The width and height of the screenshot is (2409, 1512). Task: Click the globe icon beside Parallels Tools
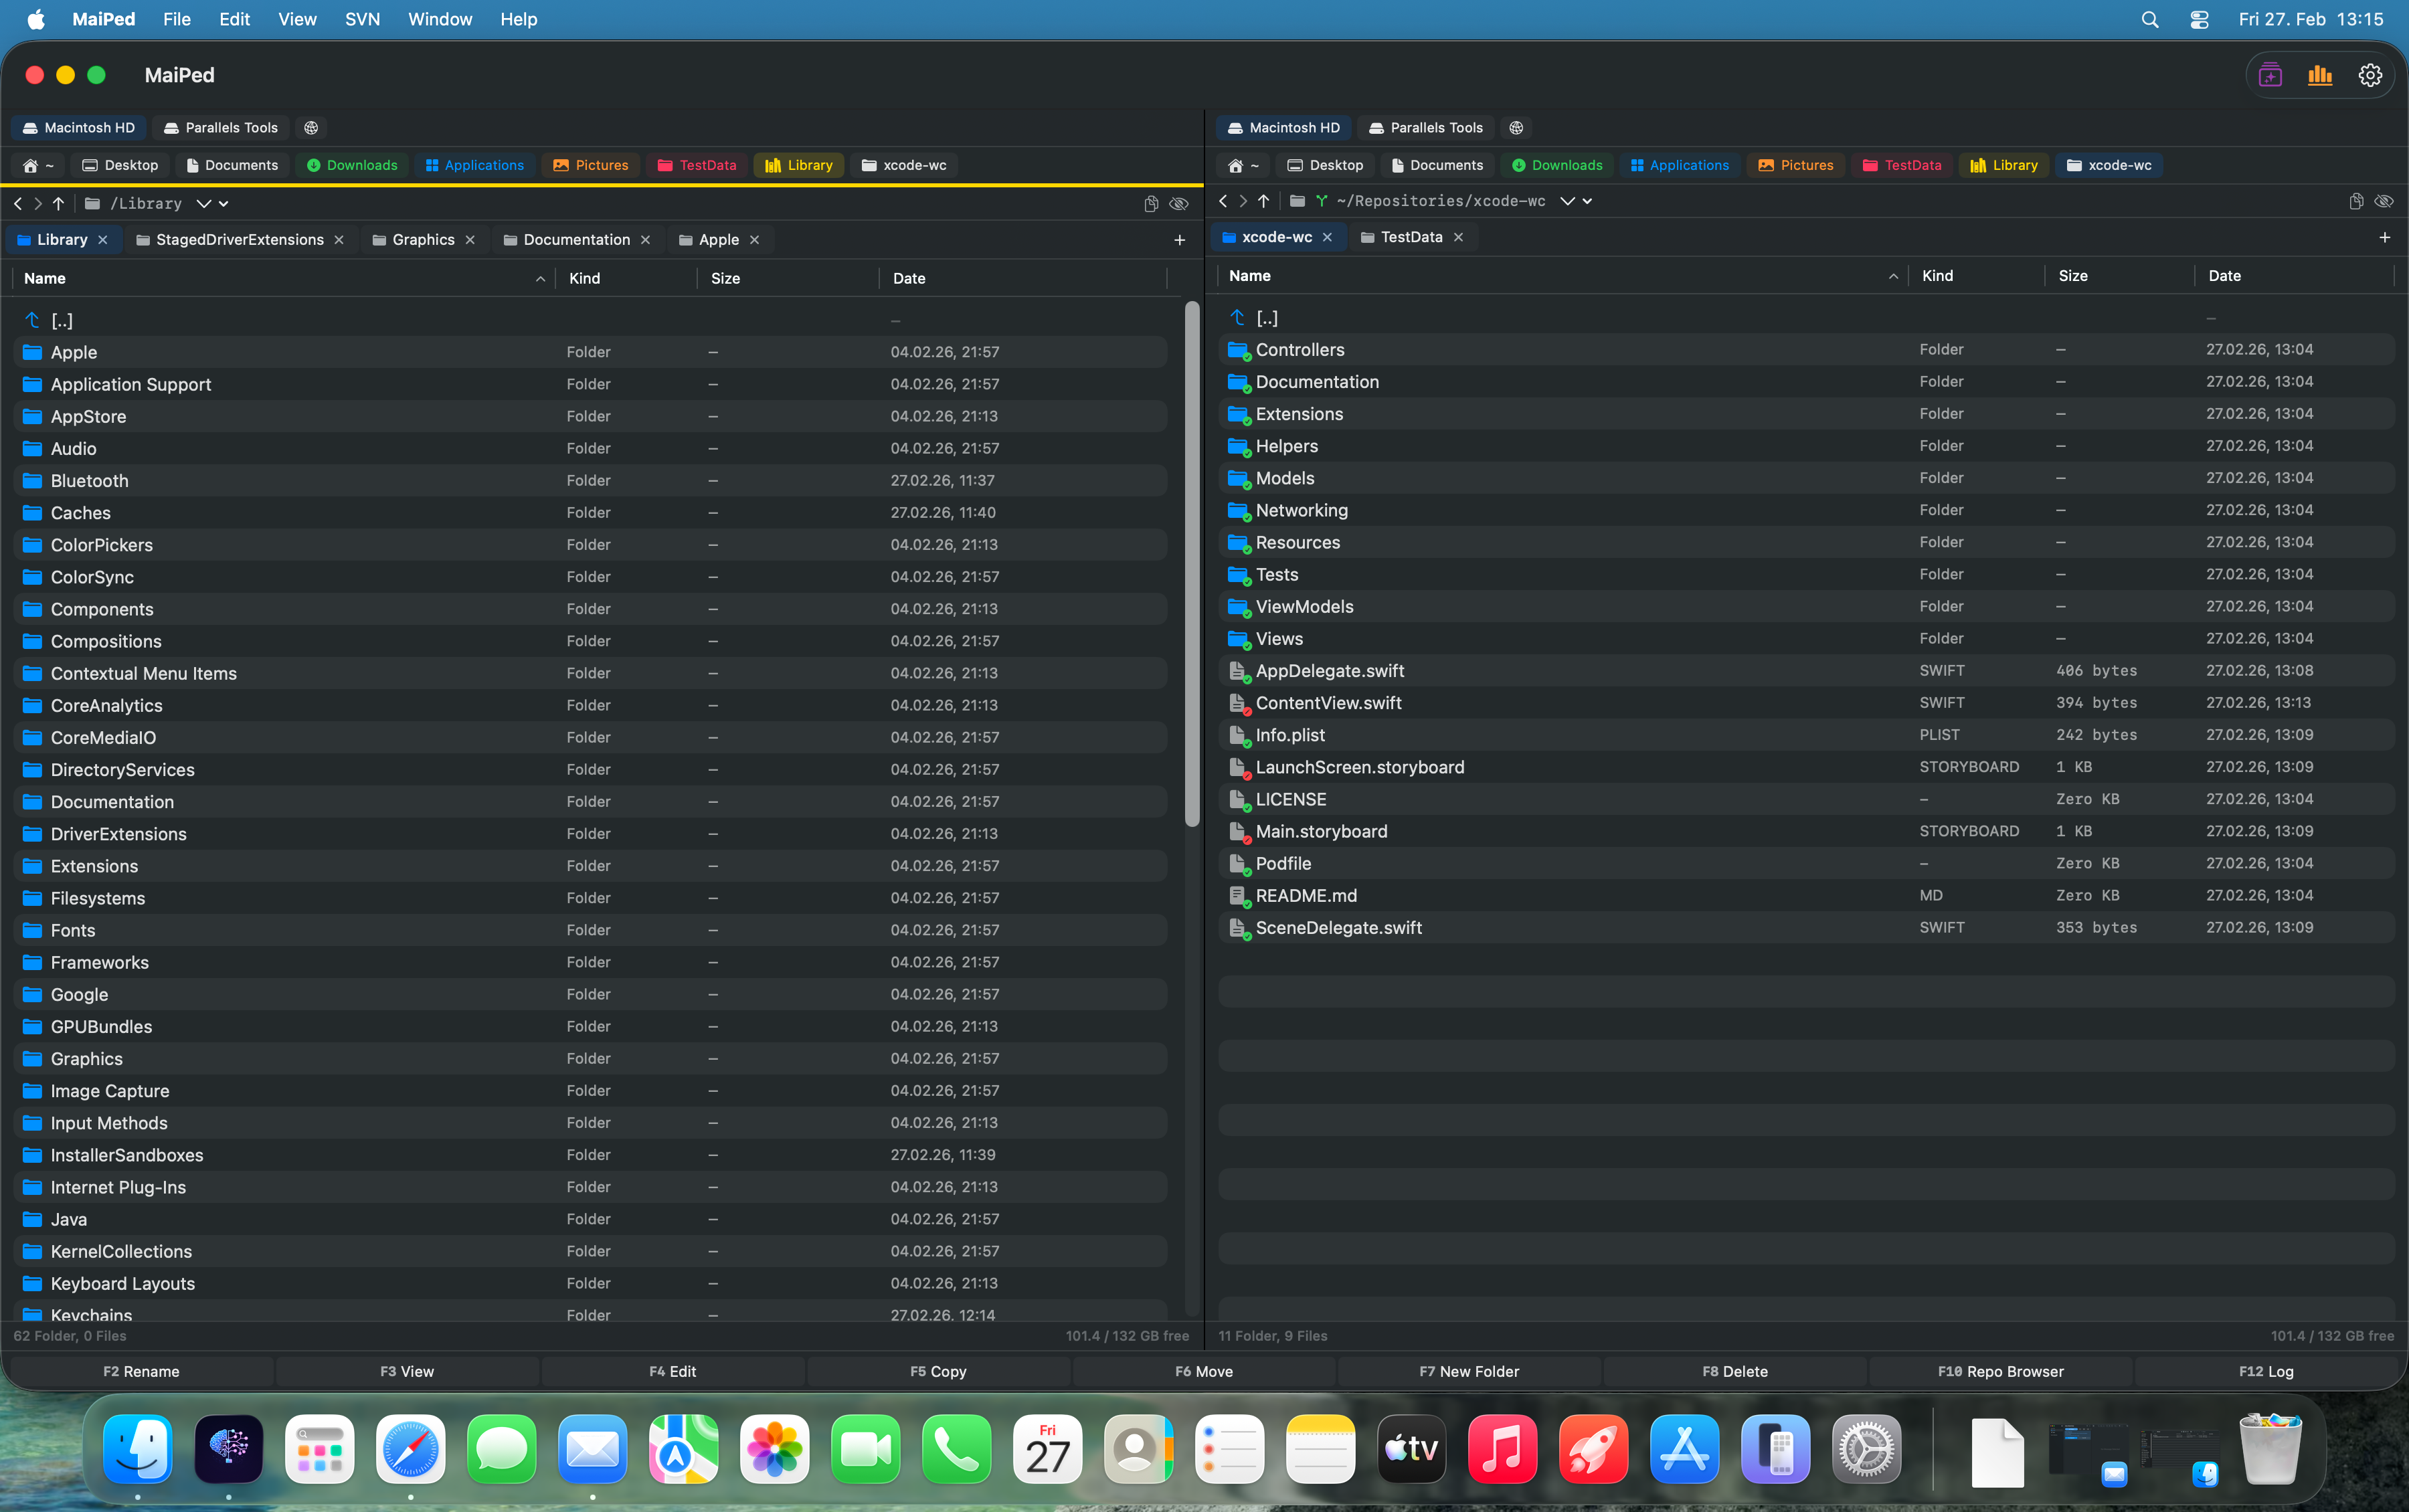click(x=310, y=128)
